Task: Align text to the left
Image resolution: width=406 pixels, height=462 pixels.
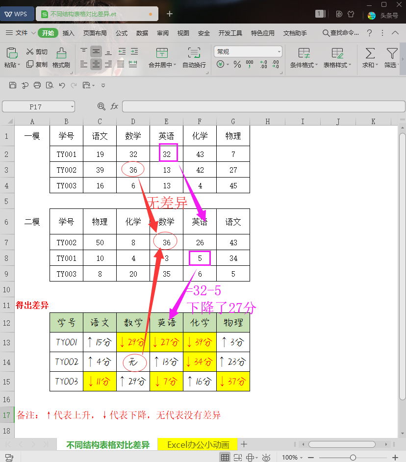Action: [84, 64]
